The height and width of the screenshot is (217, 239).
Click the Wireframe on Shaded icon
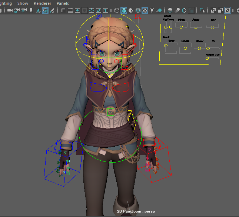(x=138, y=10)
